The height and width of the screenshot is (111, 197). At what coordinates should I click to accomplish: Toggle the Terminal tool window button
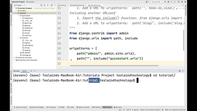107,107
